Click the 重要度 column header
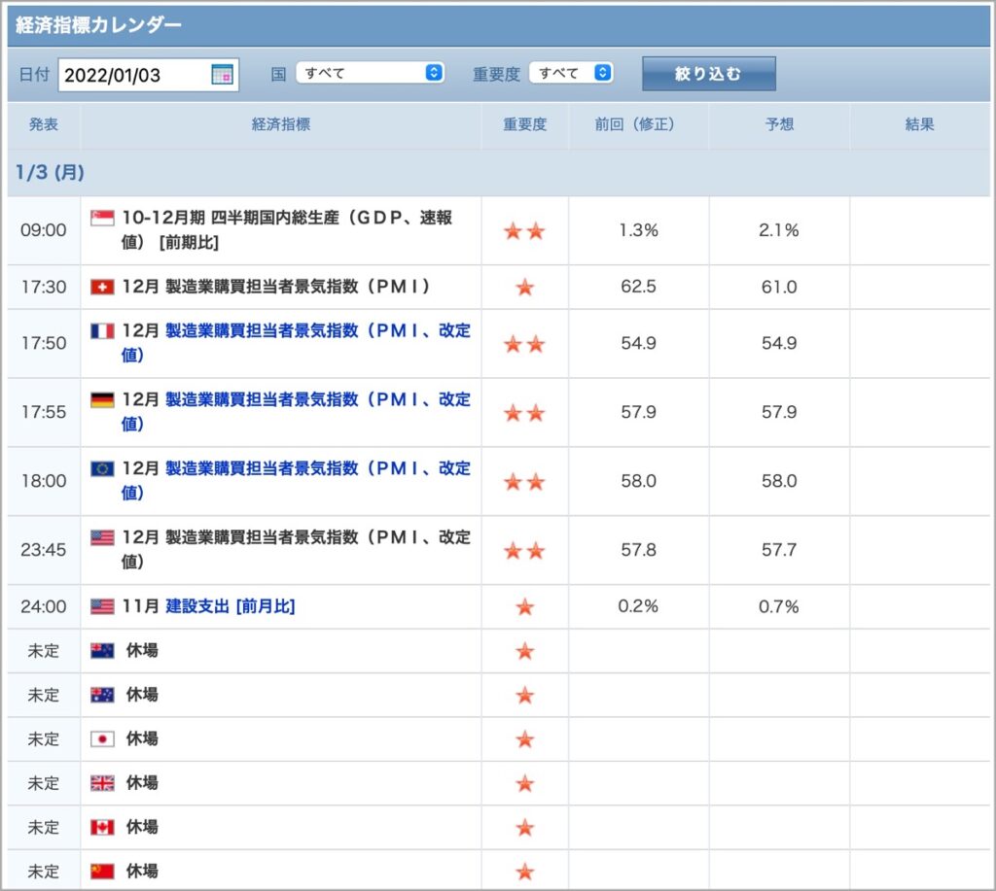996x891 pixels. pos(524,124)
